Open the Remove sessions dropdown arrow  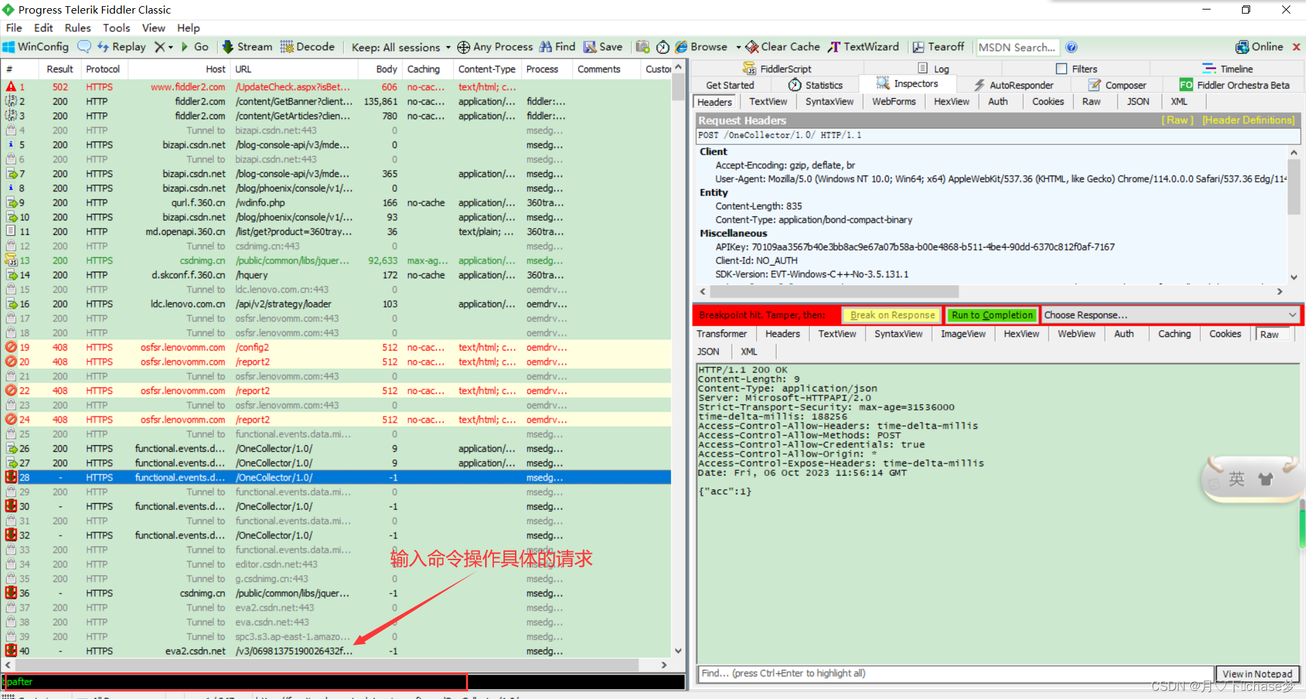170,48
